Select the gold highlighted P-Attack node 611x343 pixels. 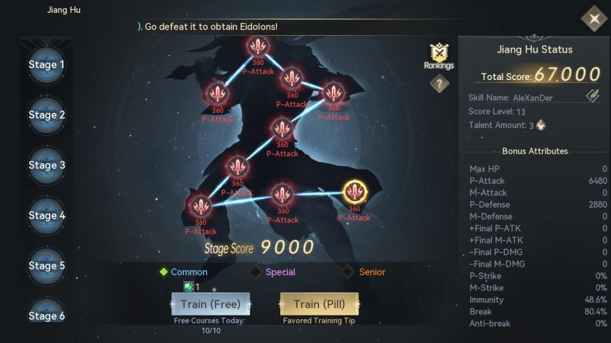(x=355, y=192)
